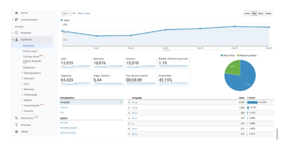Click the Sessions 15,510 metric tile
The image size is (290, 148).
(141, 63)
